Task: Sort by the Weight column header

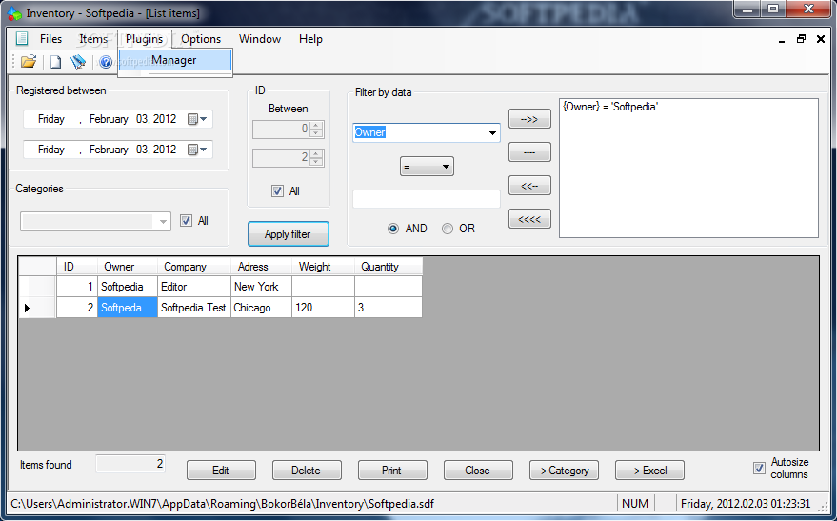Action: (x=323, y=267)
